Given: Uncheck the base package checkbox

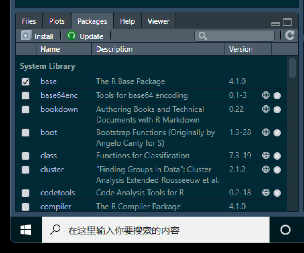Looking at the screenshot, I should coord(25,81).
